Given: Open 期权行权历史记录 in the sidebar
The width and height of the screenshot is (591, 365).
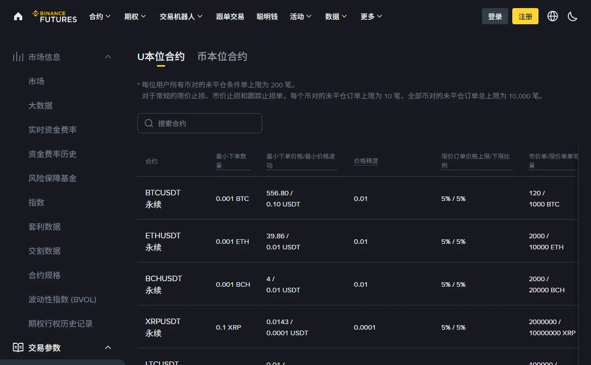Looking at the screenshot, I should tap(60, 324).
